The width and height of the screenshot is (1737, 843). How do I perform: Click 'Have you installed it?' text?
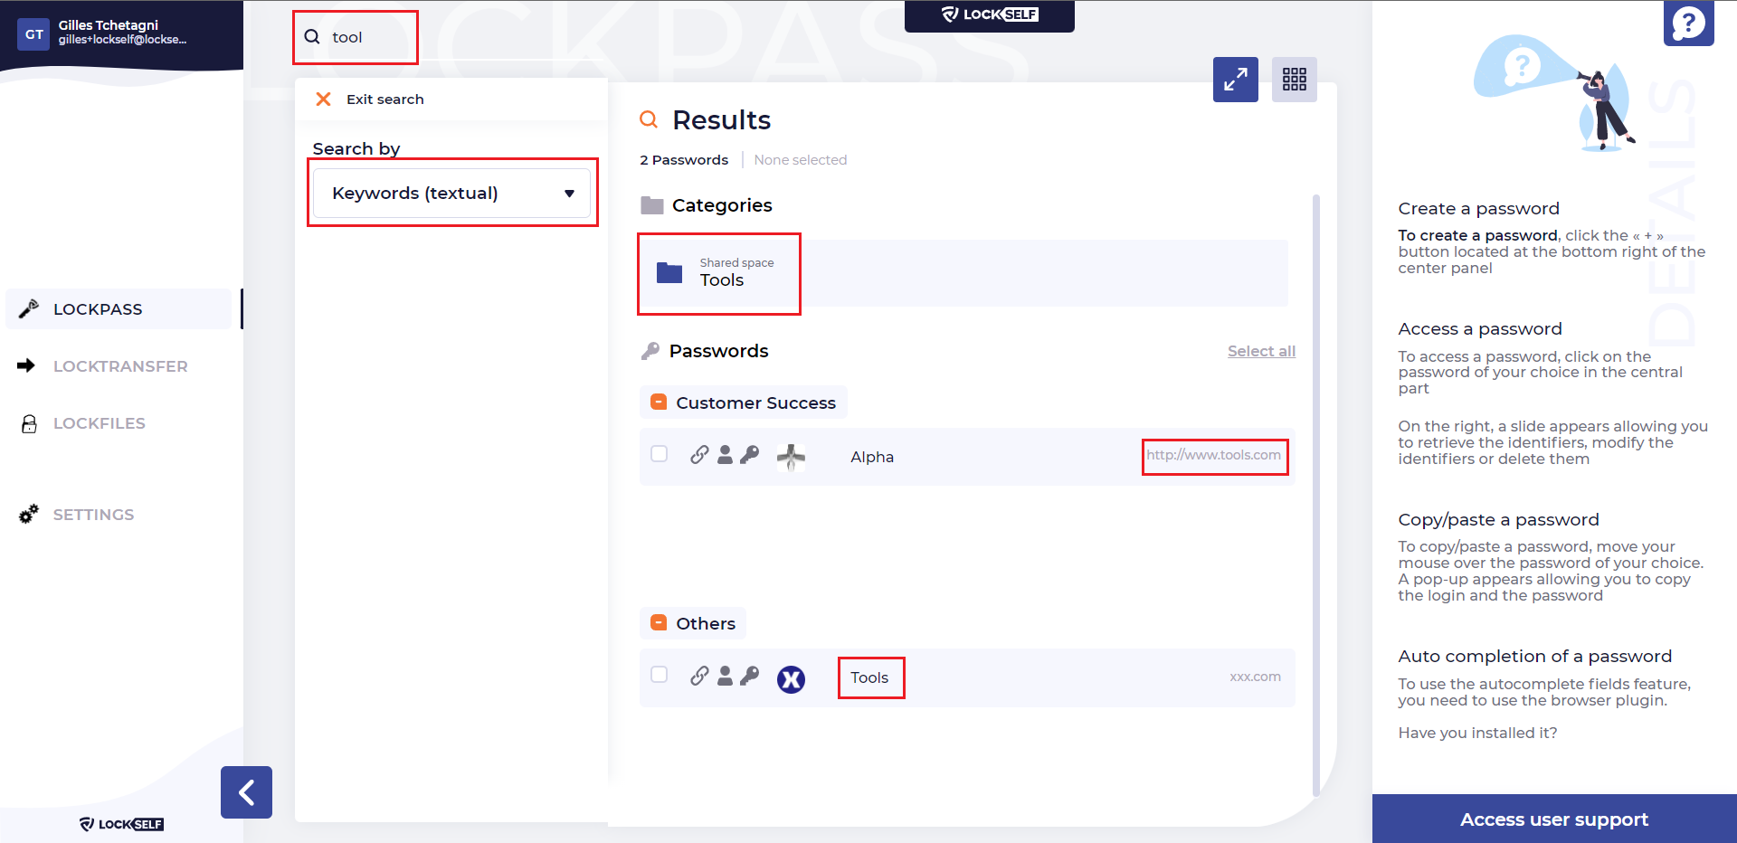[x=1477, y=733]
